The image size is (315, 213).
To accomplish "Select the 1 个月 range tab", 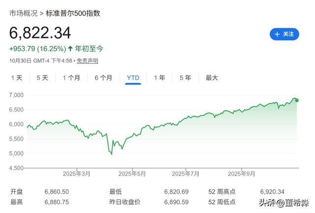I will click(x=71, y=78).
